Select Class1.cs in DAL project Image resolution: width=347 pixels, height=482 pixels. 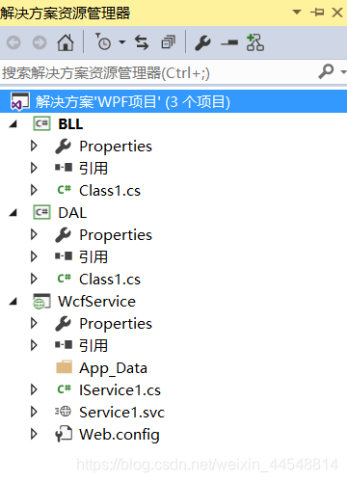(110, 280)
